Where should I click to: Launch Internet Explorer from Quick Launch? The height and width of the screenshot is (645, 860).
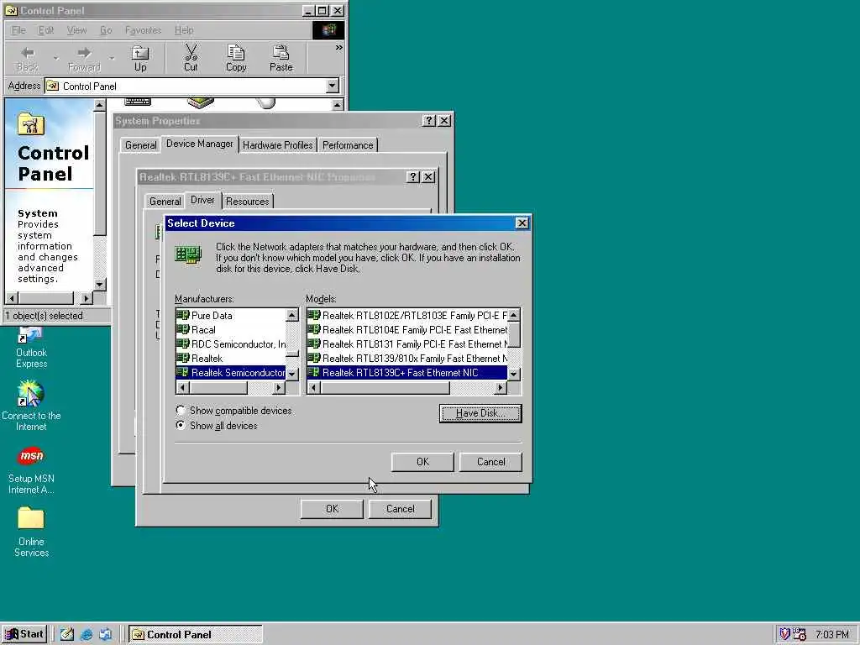coord(87,635)
